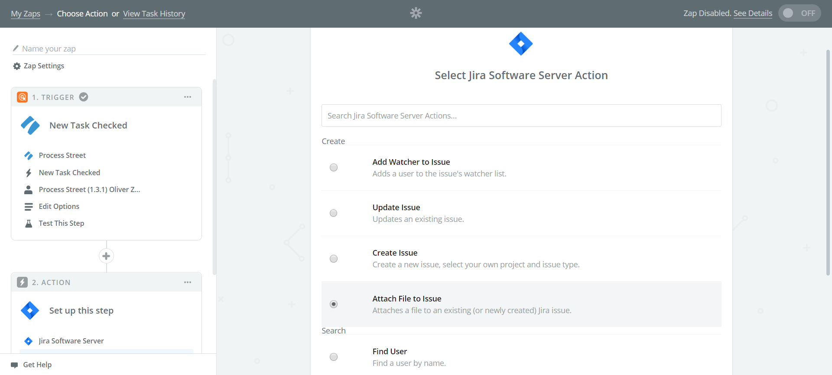
Task: Click Get Help label
Action: (37, 365)
